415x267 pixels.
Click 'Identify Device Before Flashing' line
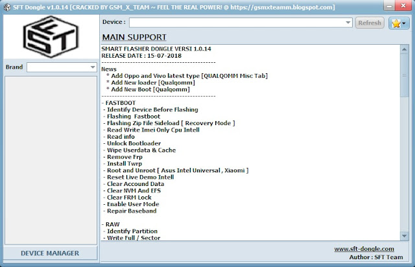coord(150,110)
